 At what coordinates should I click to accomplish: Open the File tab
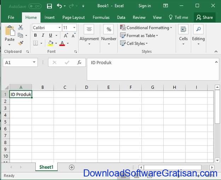click(x=11, y=17)
